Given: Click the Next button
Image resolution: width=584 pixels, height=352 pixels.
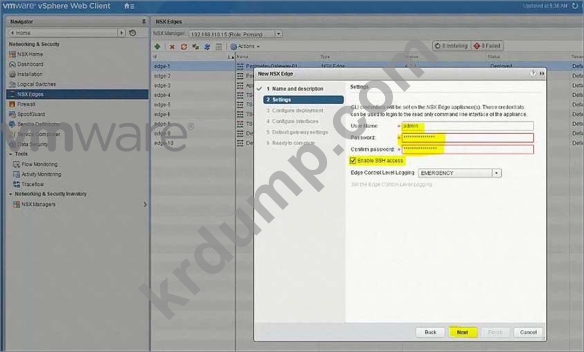Looking at the screenshot, I should pyautogui.click(x=463, y=332).
